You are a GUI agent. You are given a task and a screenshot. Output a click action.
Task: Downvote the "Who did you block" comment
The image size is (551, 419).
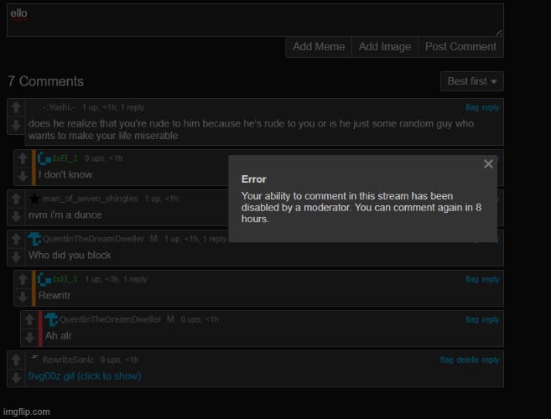16,256
